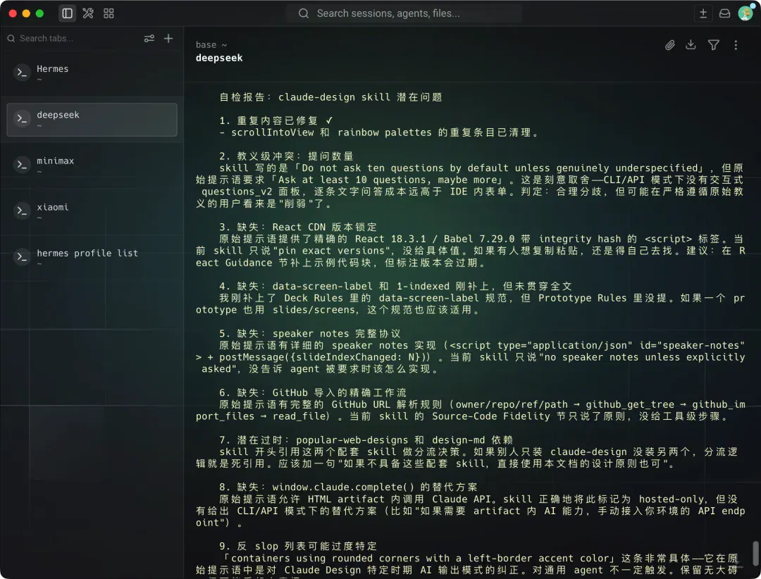Click the download icon
Image resolution: width=761 pixels, height=579 pixels.
pos(691,45)
